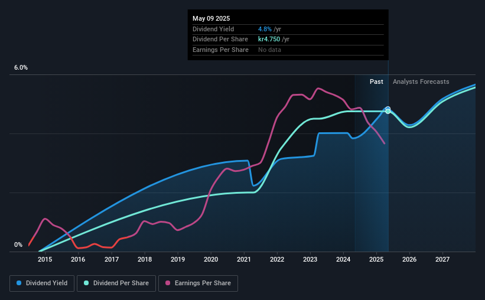
Task: Click the 2021 x-axis label
Action: 244,259
